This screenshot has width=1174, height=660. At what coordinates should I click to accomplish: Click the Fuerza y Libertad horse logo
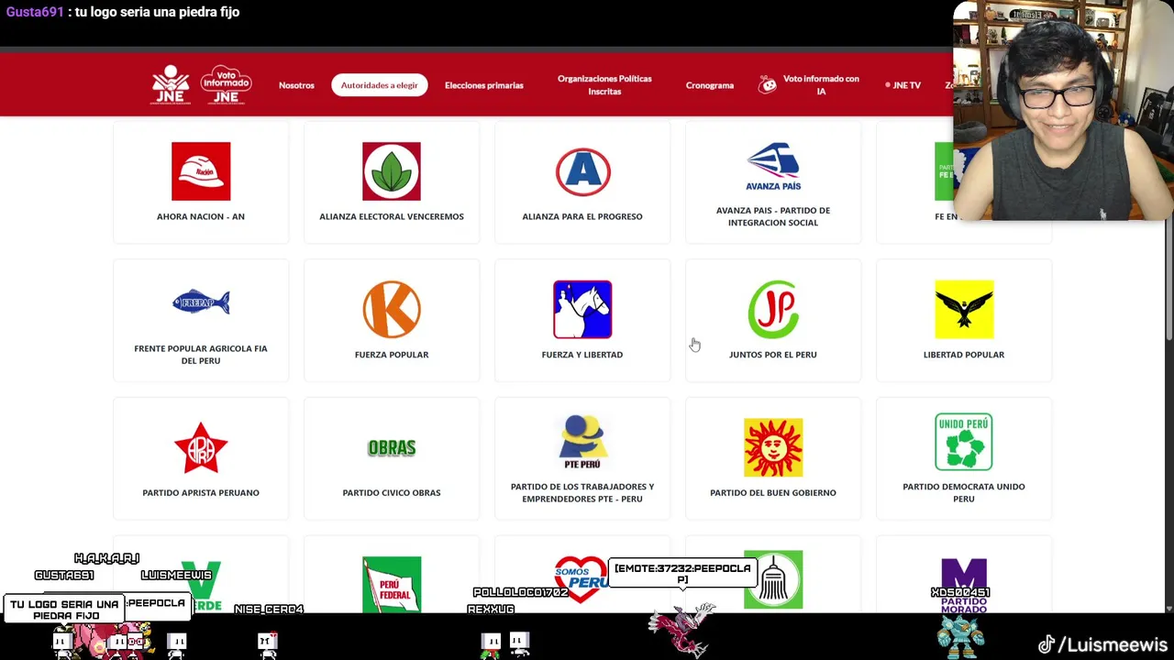tap(582, 310)
